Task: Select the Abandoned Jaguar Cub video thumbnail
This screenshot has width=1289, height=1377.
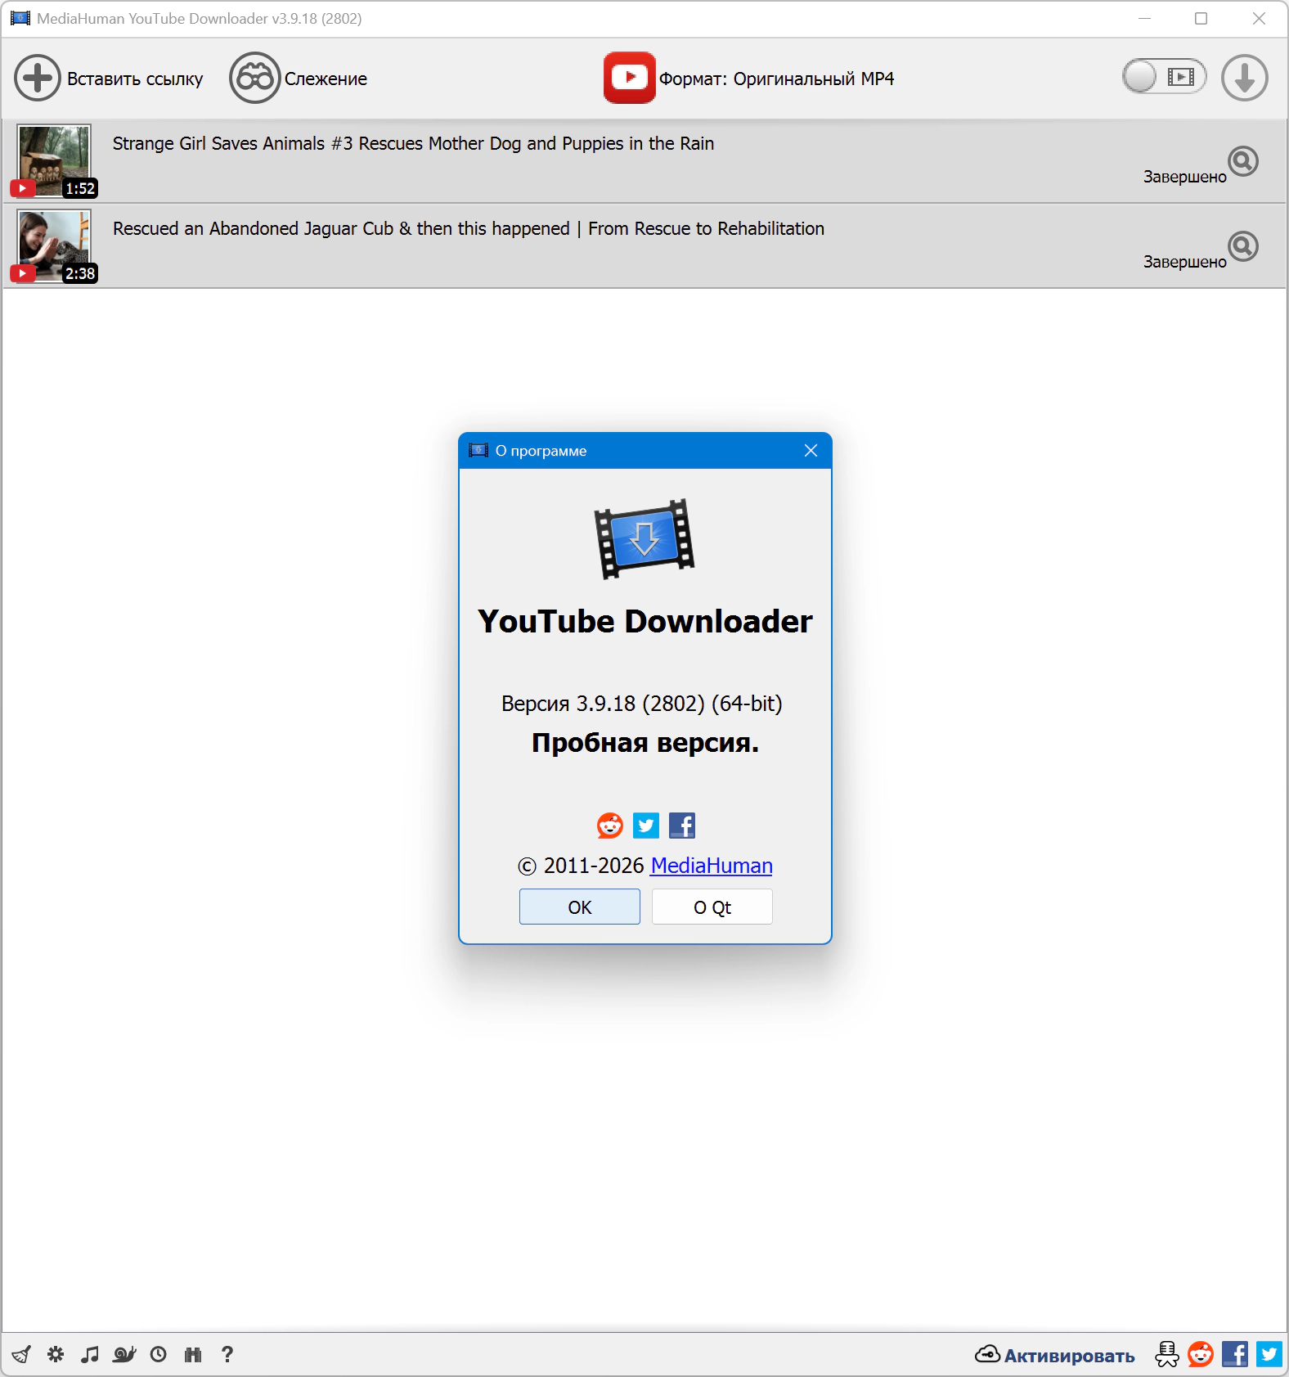Action: [x=54, y=246]
